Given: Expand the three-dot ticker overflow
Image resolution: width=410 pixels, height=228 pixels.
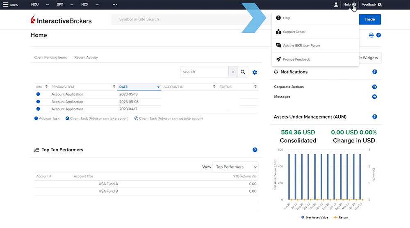Looking at the screenshot, I should [x=114, y=5].
